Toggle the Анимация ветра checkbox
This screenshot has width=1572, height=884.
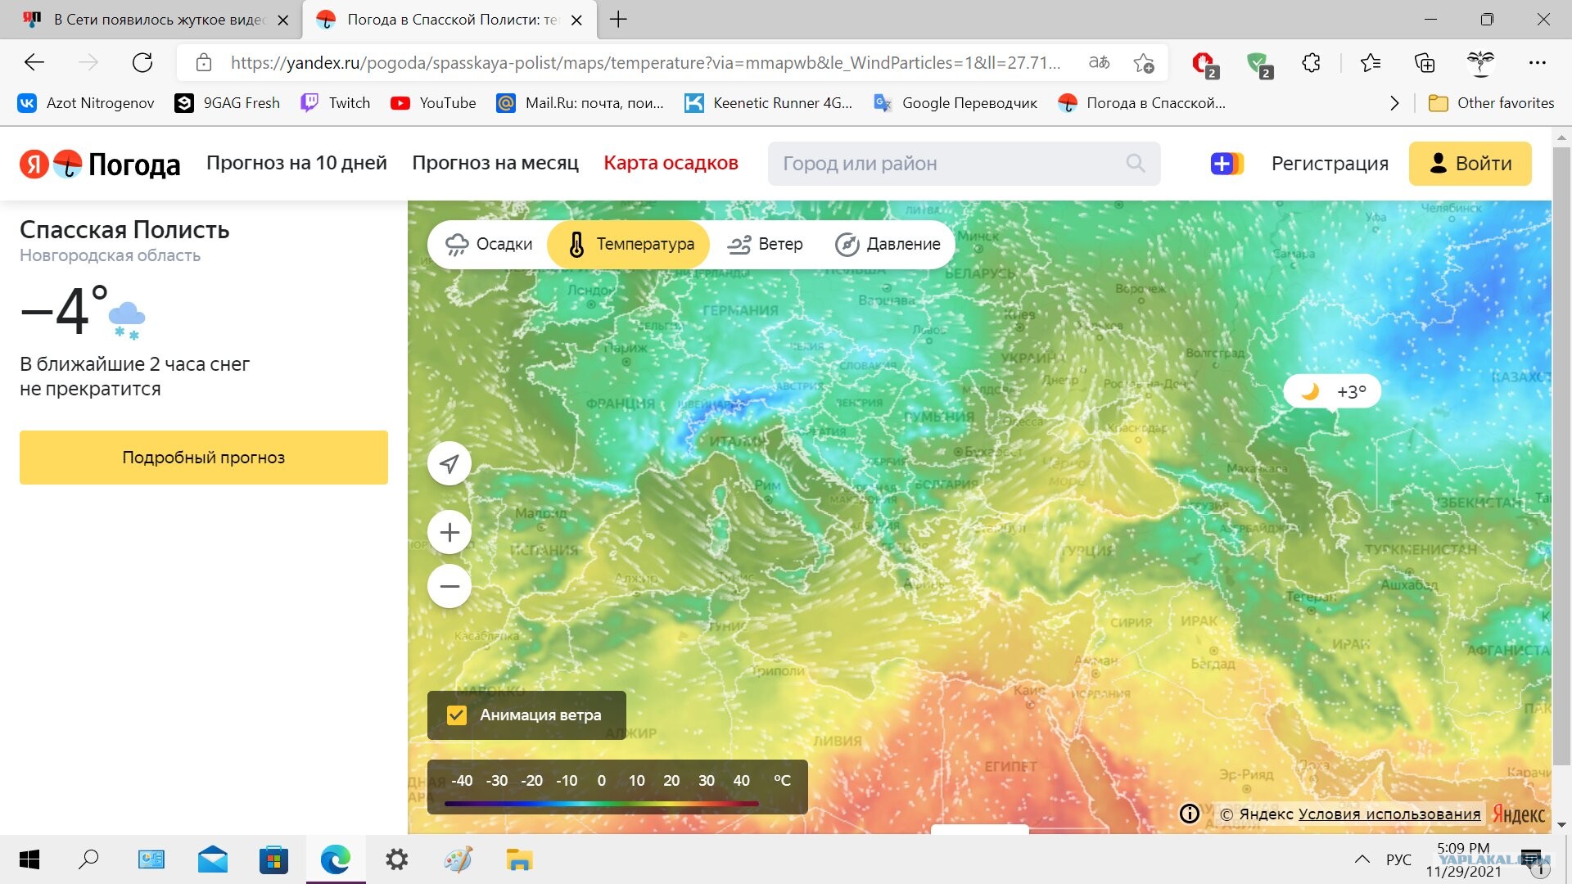(457, 715)
